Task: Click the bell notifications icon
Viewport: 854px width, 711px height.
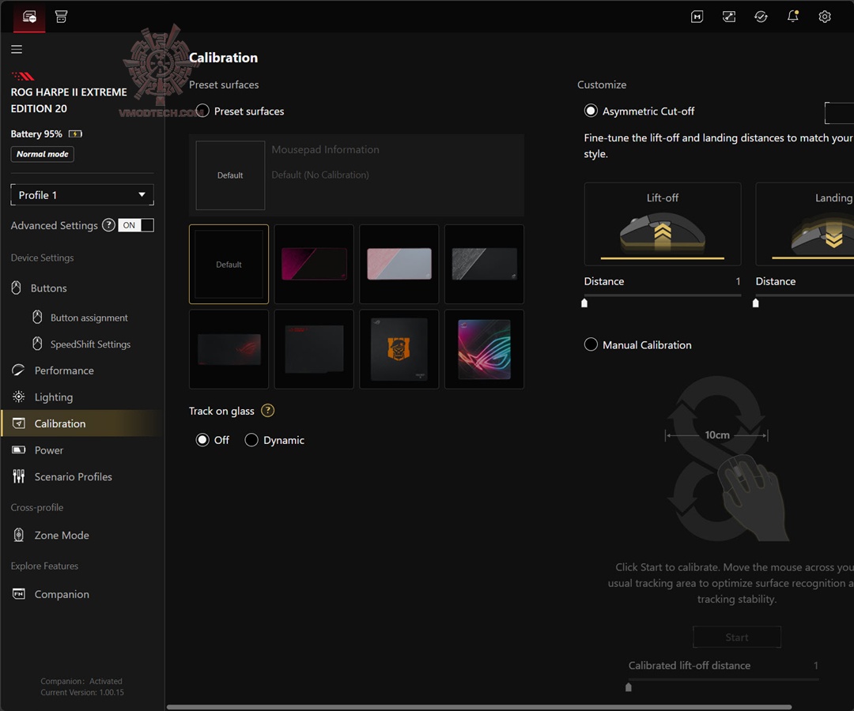Action: click(792, 17)
